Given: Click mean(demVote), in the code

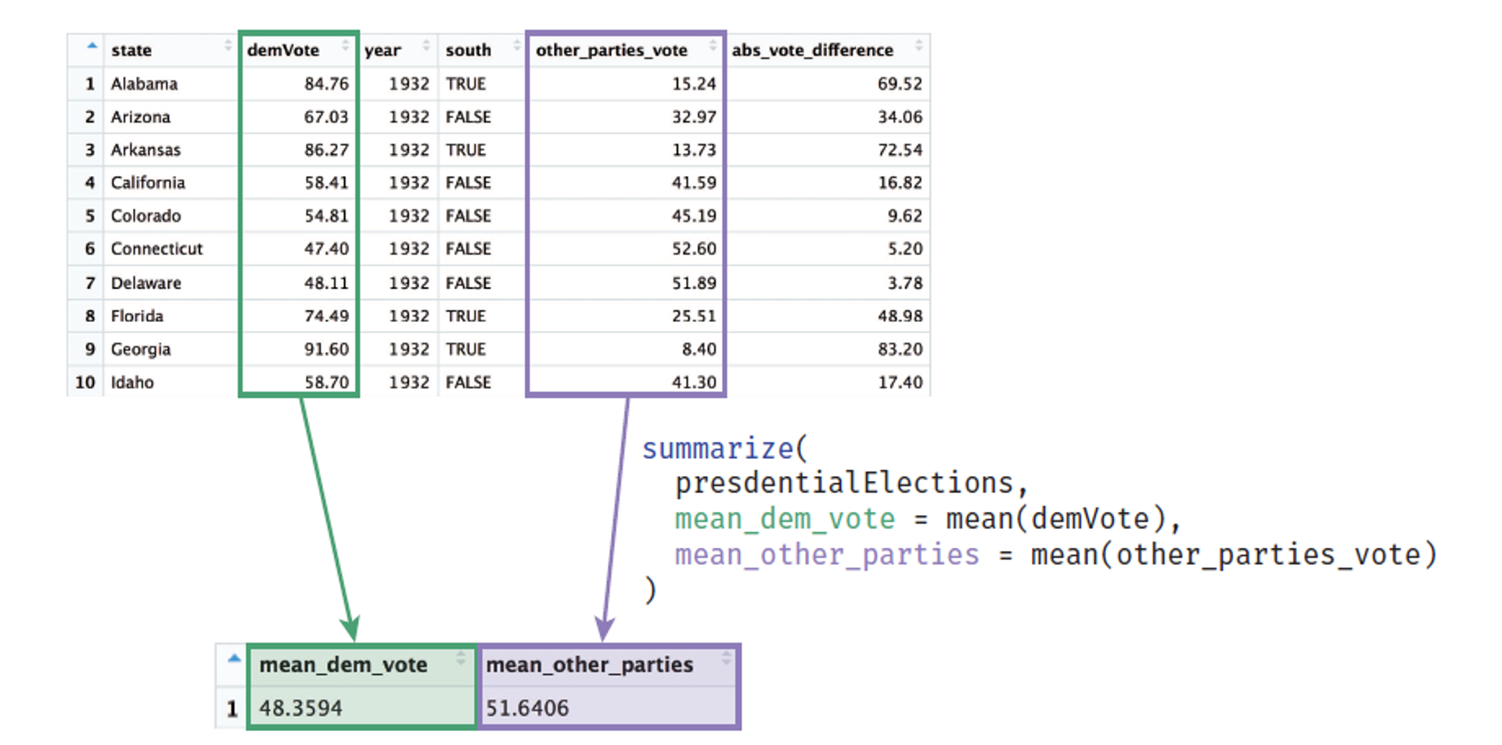Looking at the screenshot, I should [1063, 519].
